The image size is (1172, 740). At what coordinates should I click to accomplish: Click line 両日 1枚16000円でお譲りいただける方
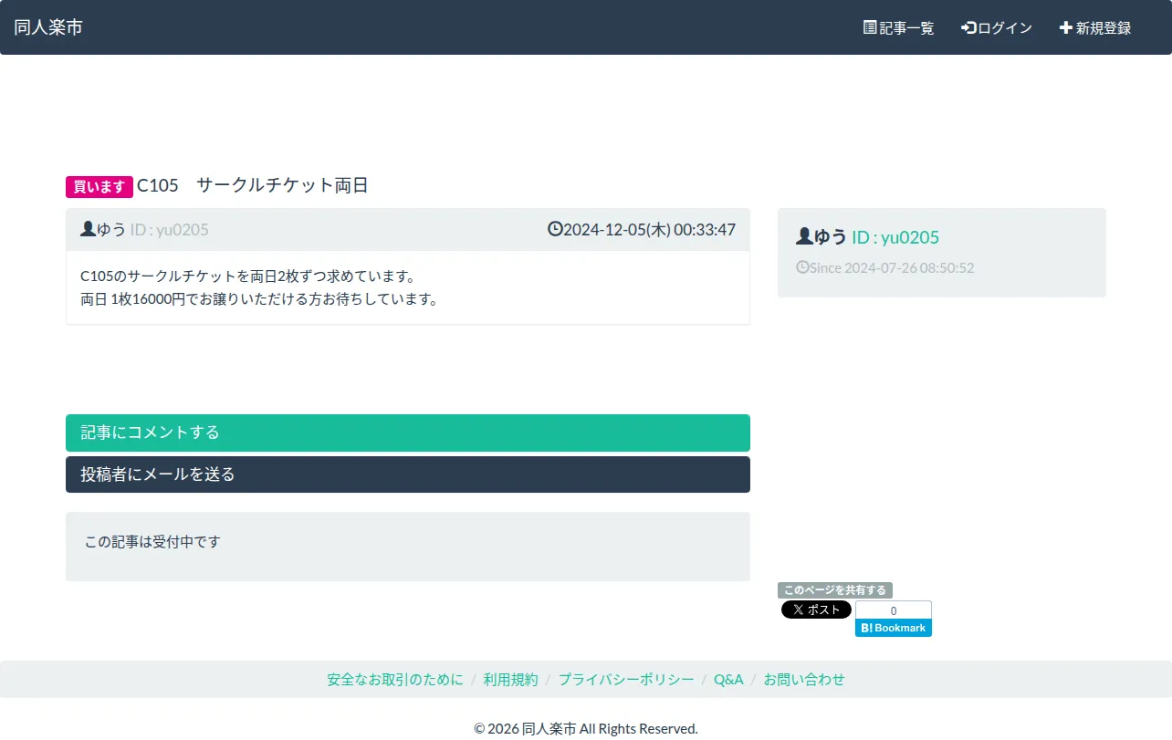tap(259, 299)
